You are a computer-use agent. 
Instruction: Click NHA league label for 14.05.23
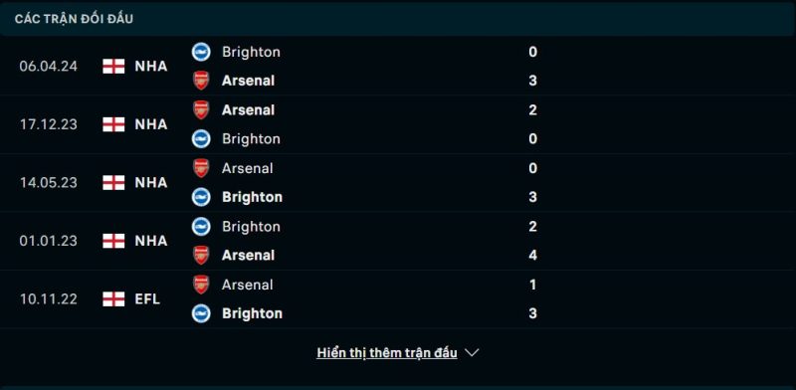pyautogui.click(x=151, y=183)
